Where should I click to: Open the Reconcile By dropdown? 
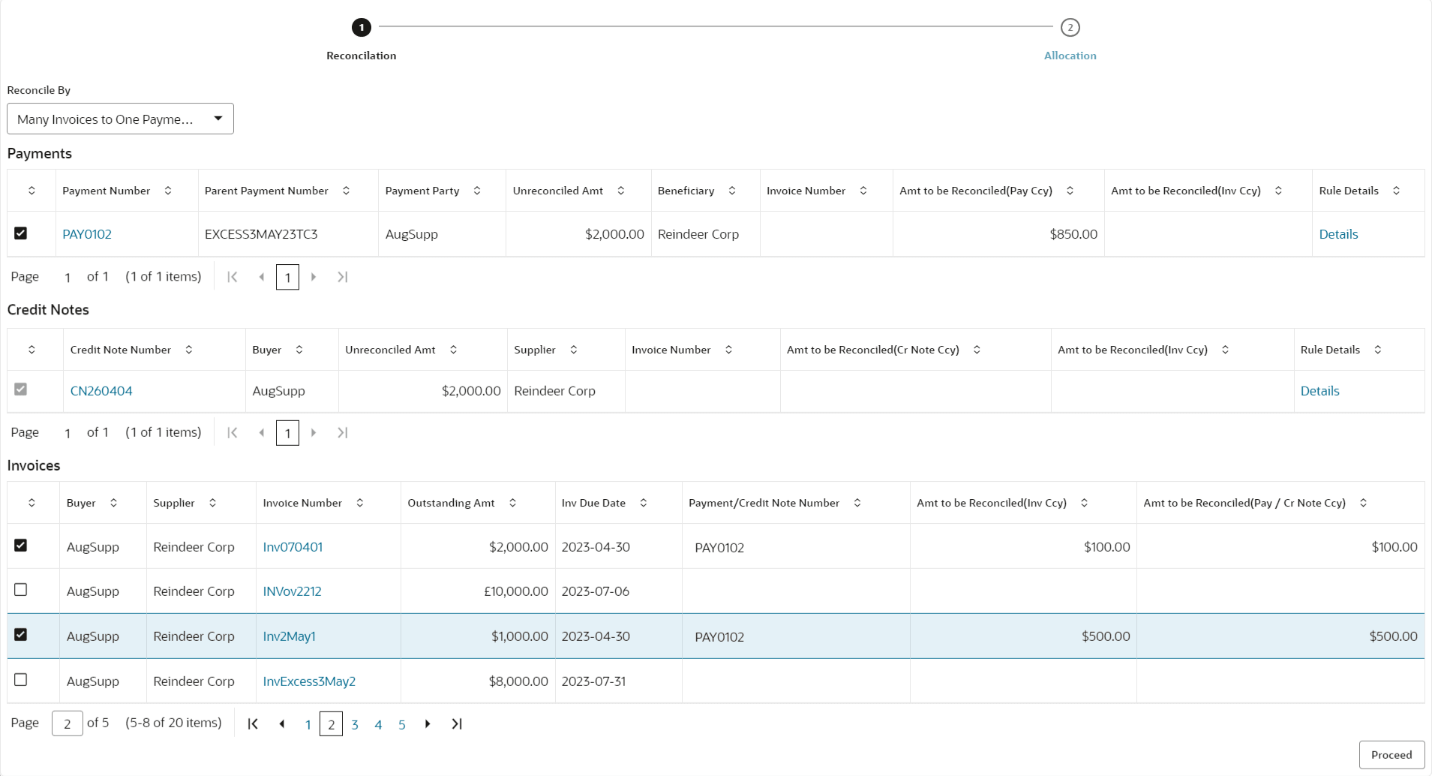pos(120,119)
